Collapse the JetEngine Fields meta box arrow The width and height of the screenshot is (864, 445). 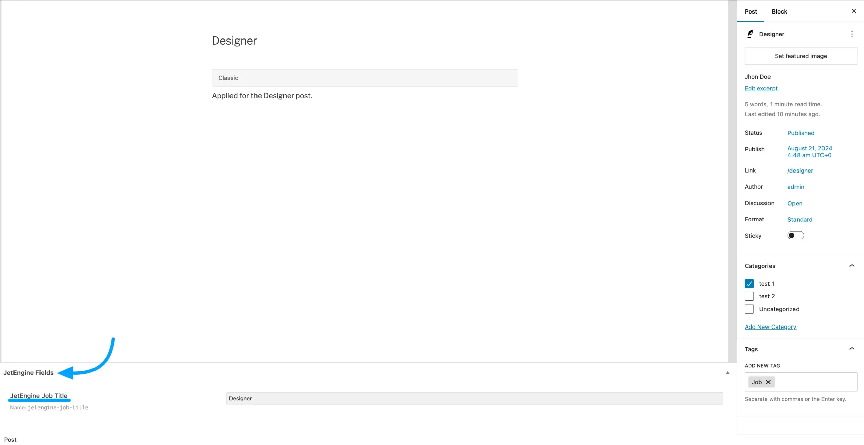(727, 373)
